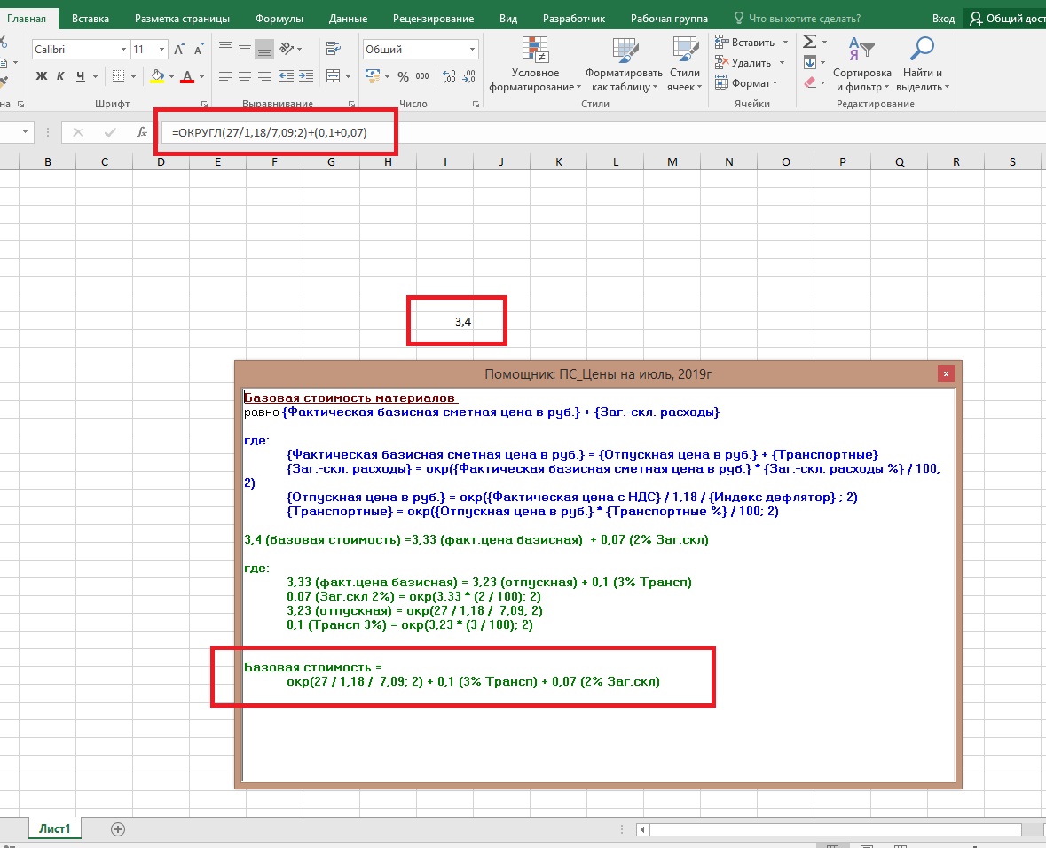This screenshot has height=848, width=1046.
Task: Close the Помощник ПС_Цены dialog
Action: click(946, 373)
